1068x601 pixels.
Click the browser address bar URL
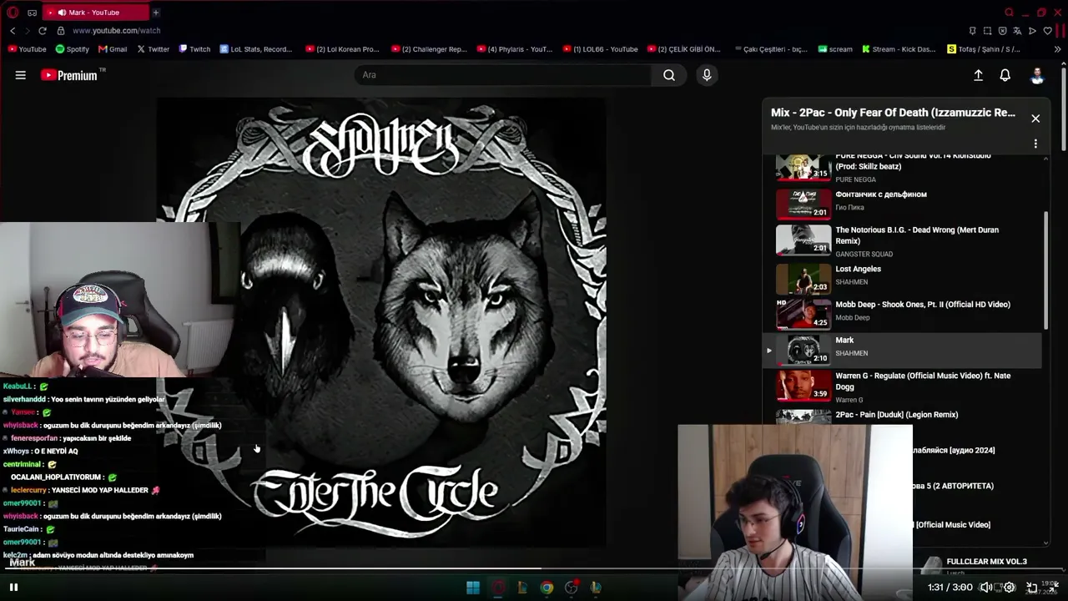tap(116, 31)
